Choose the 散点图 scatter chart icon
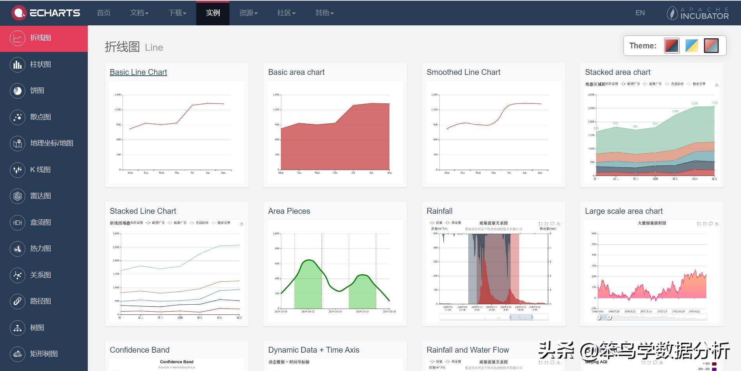Viewport: 741px width, 371px height. [18, 117]
